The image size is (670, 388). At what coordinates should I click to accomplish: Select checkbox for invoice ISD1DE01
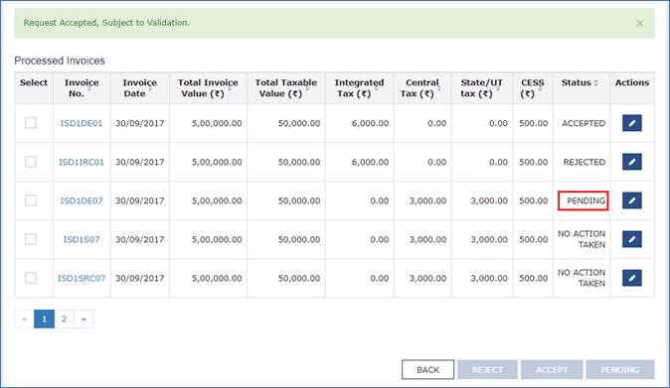click(x=31, y=123)
